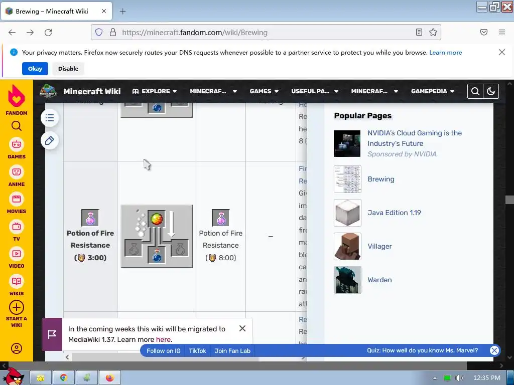
Task: Click Potion of Fire Resistance 3:00 icon
Action: [90, 218]
